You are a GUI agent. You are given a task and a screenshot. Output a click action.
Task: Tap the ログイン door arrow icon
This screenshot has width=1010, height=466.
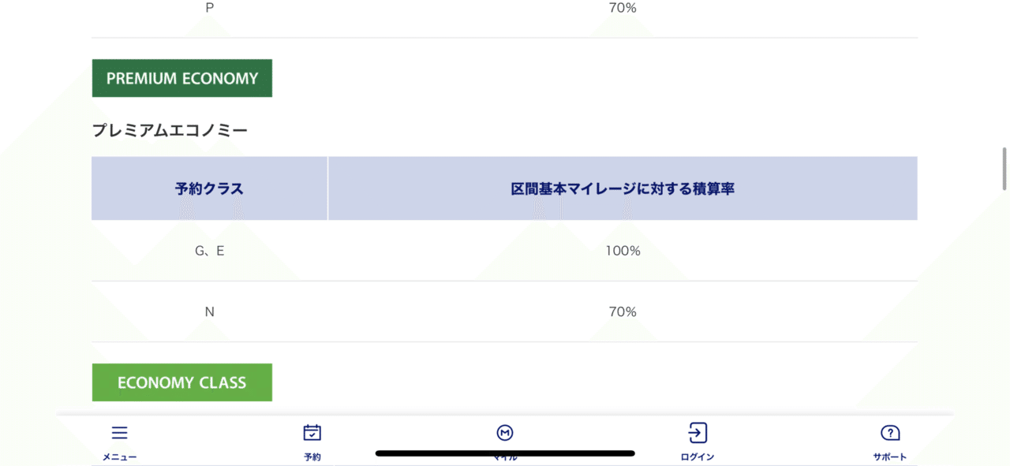(x=698, y=433)
